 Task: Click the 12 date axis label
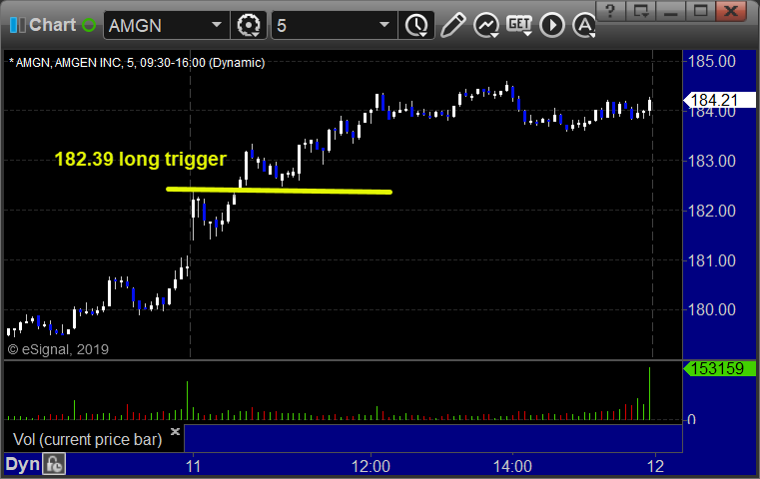point(655,466)
